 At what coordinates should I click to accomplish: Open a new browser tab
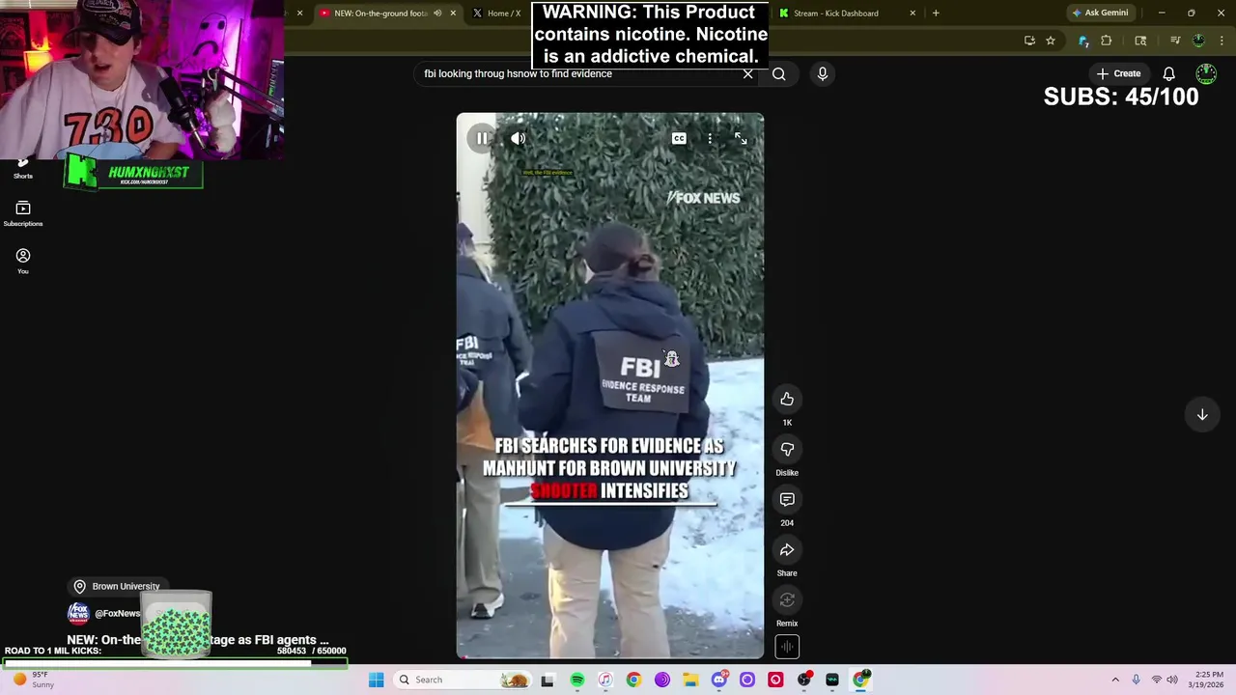(x=936, y=14)
